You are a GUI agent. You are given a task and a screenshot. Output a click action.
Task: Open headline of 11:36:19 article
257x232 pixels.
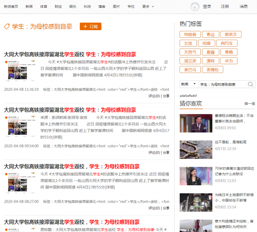point(70,54)
